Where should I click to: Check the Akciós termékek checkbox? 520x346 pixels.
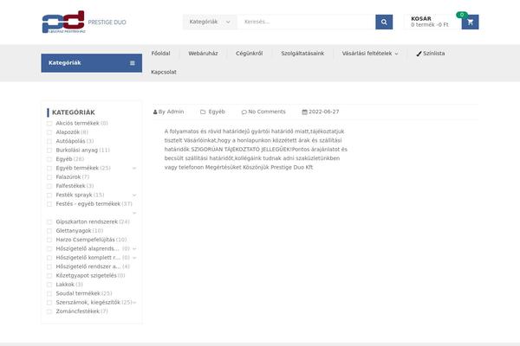[x=49, y=124]
